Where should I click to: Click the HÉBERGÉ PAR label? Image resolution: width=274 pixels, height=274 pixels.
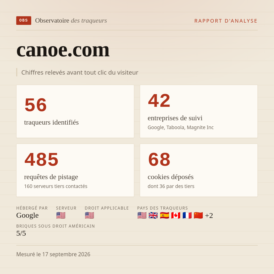point(32,208)
